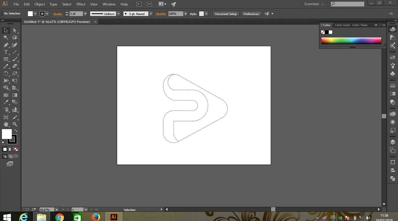This screenshot has height=221, width=398.
Task: Click the Preferences button
Action: 251,14
